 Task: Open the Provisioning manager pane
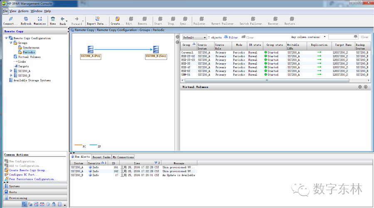pos(18,198)
